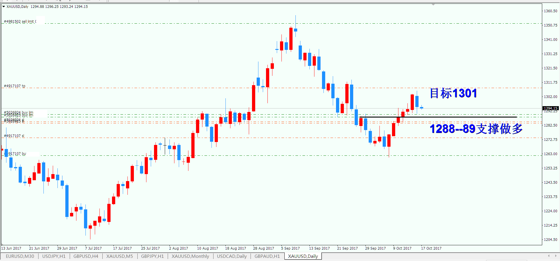Click the current price tag 1294.15
Screen dimensions: 560x261
(551, 108)
